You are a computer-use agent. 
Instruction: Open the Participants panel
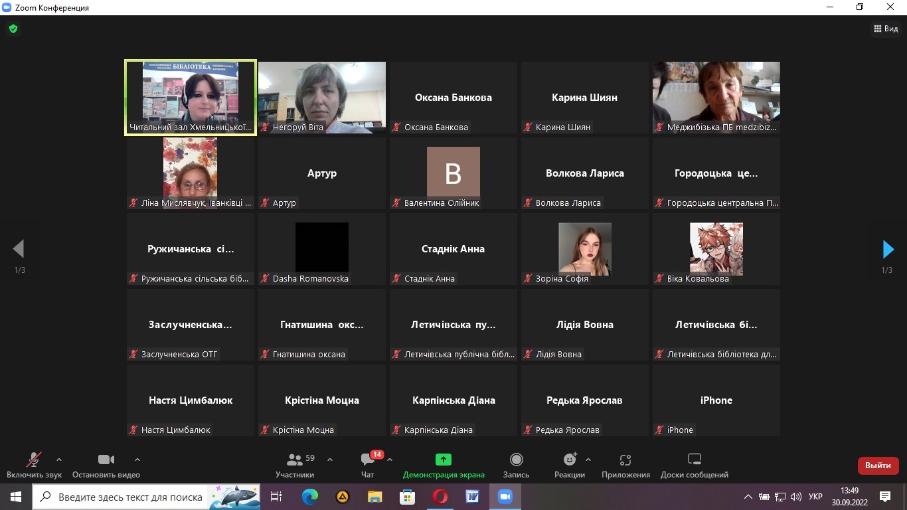[x=295, y=464]
